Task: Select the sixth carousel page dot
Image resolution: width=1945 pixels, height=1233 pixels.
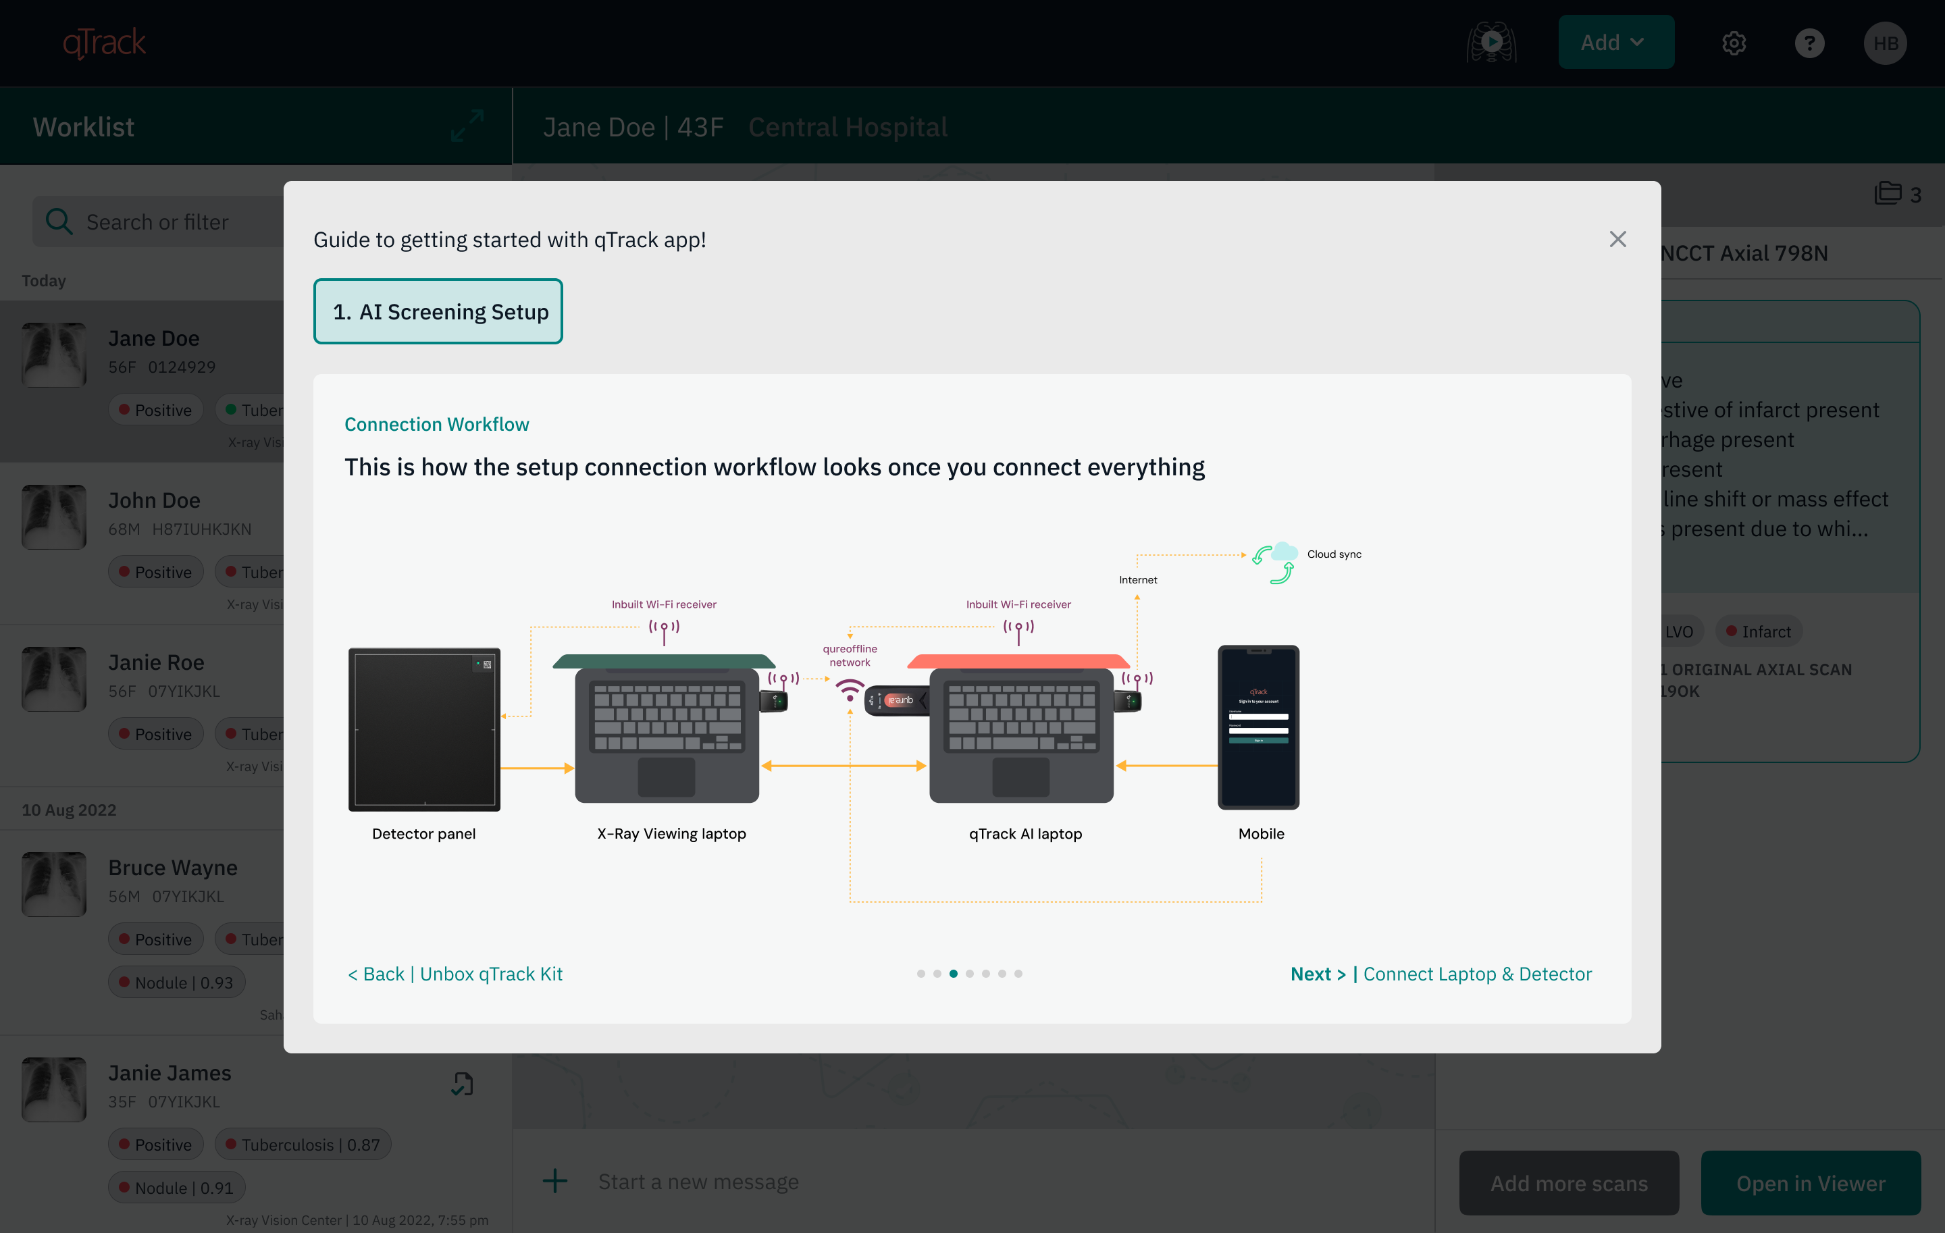Action: pos(1002,974)
